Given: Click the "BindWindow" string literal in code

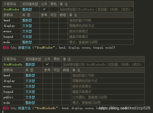Looking at the screenshot, I should point(45,48).
